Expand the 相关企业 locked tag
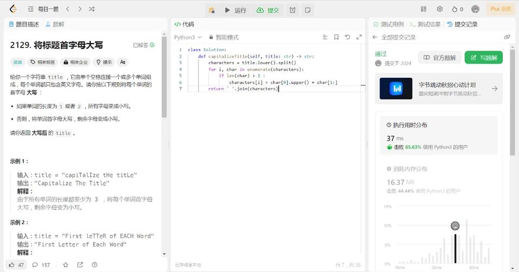The height and width of the screenshot is (272, 519). tap(76, 62)
